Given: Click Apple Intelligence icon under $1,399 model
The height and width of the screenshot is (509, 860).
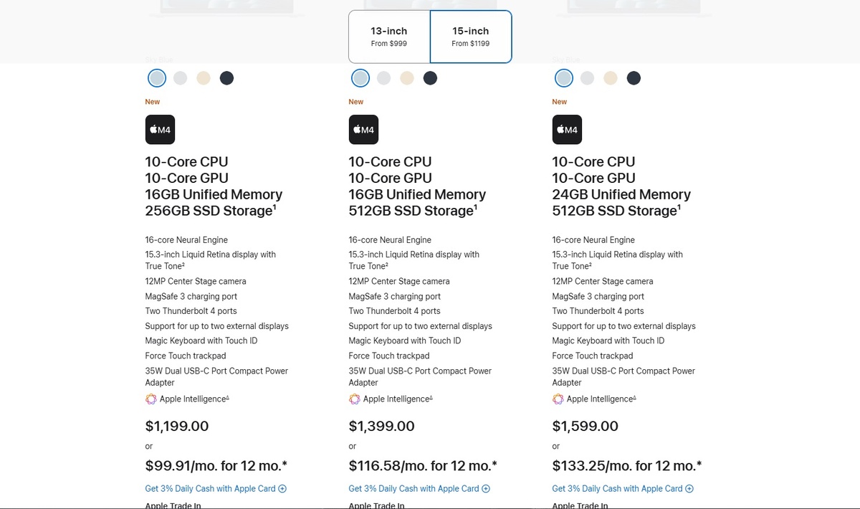Looking at the screenshot, I should coord(354,399).
